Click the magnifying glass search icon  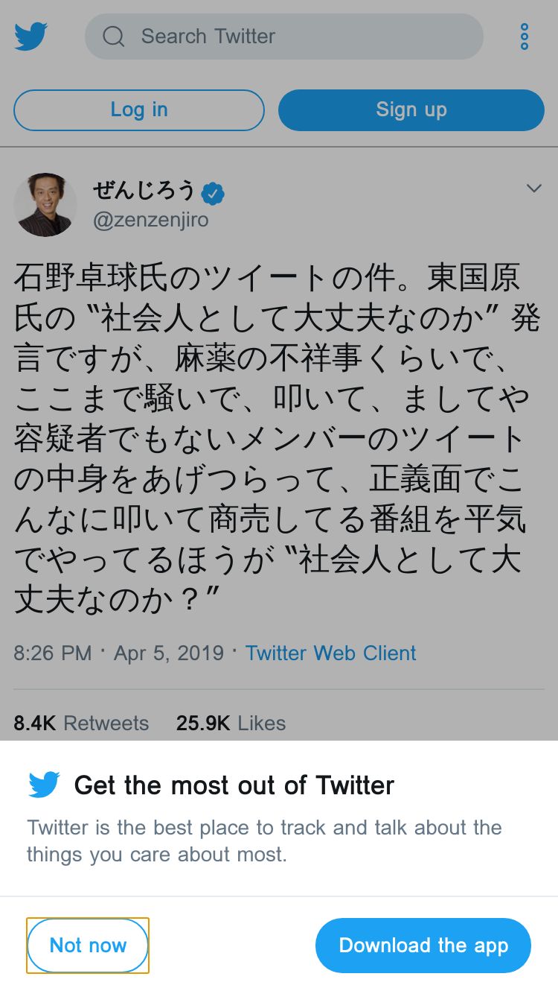point(114,37)
